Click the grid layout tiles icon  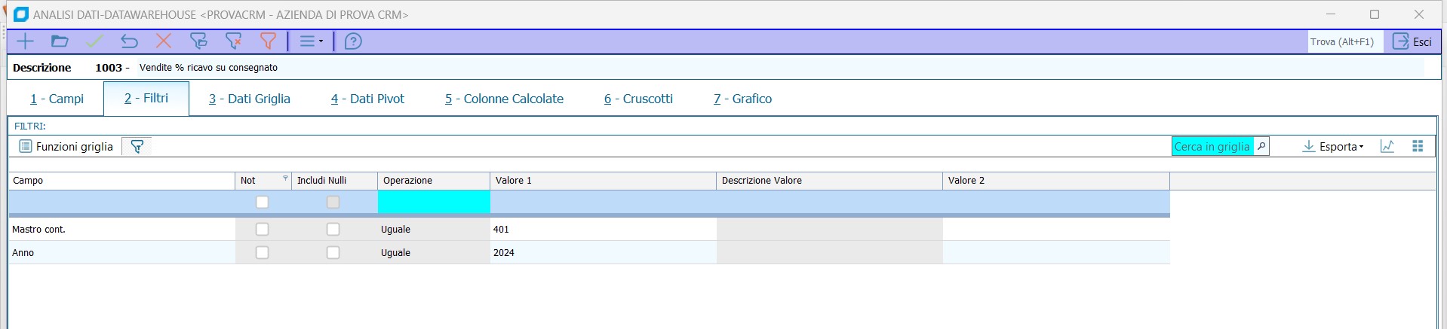pos(1418,146)
